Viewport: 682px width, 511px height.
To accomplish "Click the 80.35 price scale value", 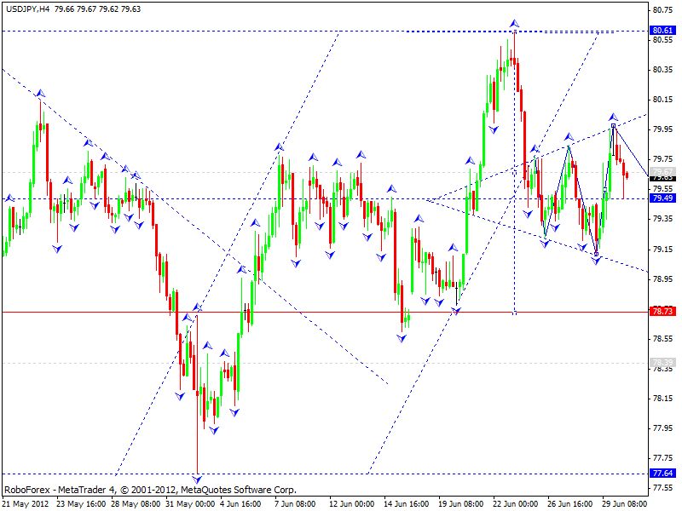I will (662, 70).
